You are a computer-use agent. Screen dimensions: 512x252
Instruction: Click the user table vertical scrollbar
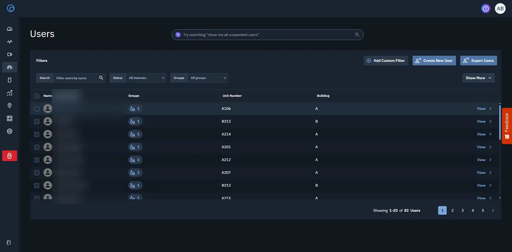pyautogui.click(x=500, y=122)
